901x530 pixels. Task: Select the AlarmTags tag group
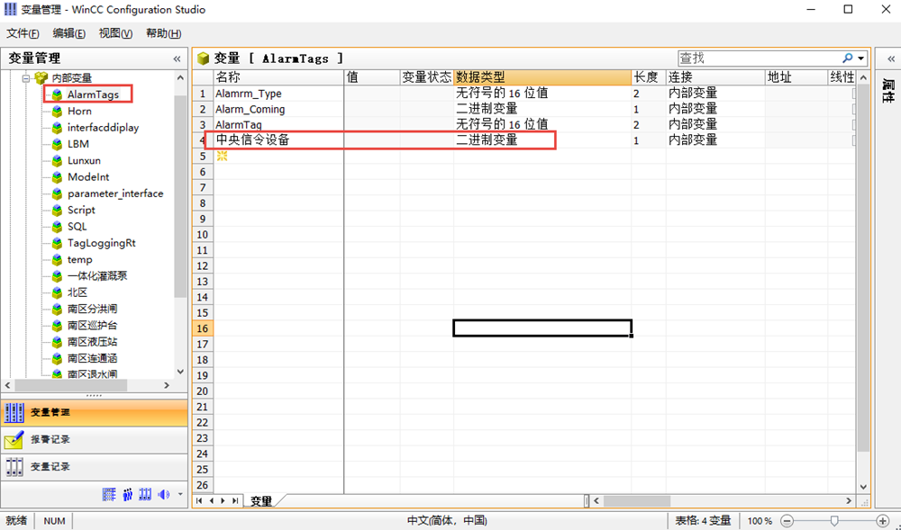[x=92, y=94]
